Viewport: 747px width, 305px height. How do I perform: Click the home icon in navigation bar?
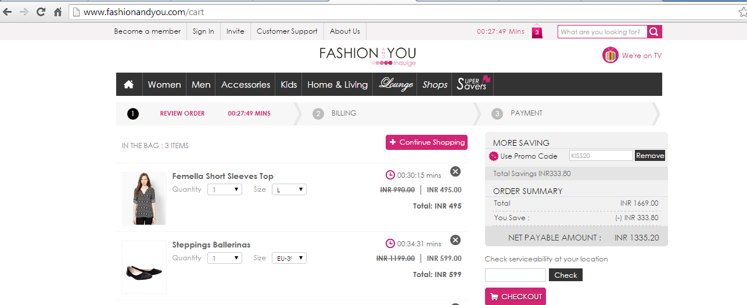point(129,85)
